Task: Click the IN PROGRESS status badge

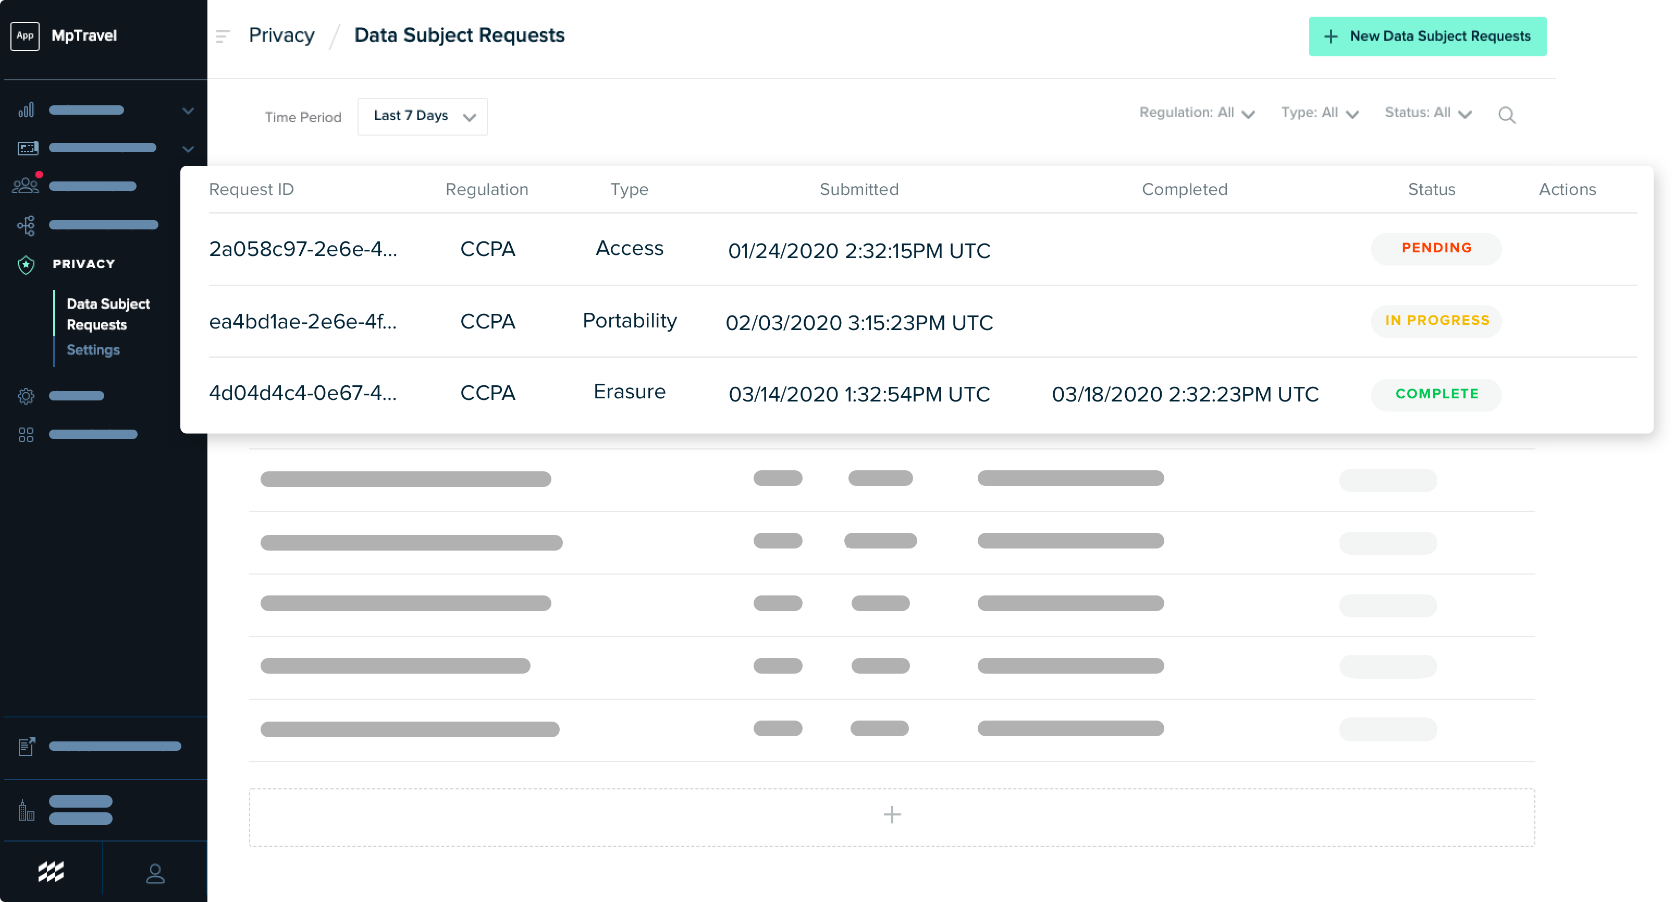Action: click(x=1436, y=321)
